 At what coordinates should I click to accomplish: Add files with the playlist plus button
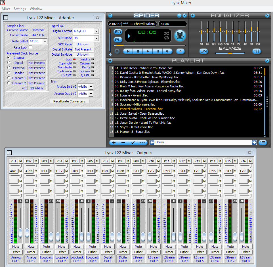tap(114, 143)
